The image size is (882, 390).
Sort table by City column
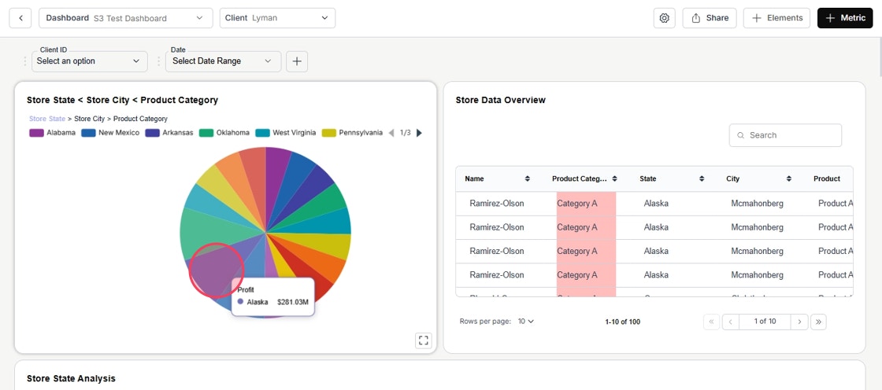click(x=788, y=178)
